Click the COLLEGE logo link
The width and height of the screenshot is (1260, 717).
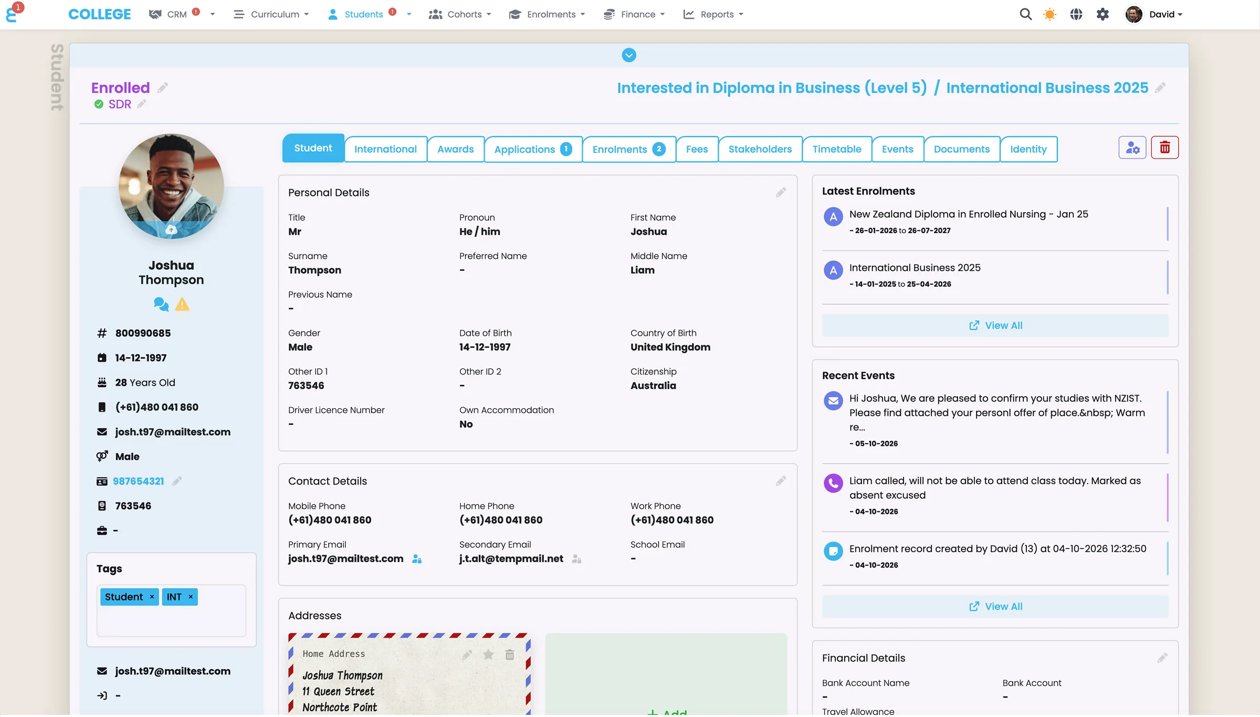coord(99,14)
